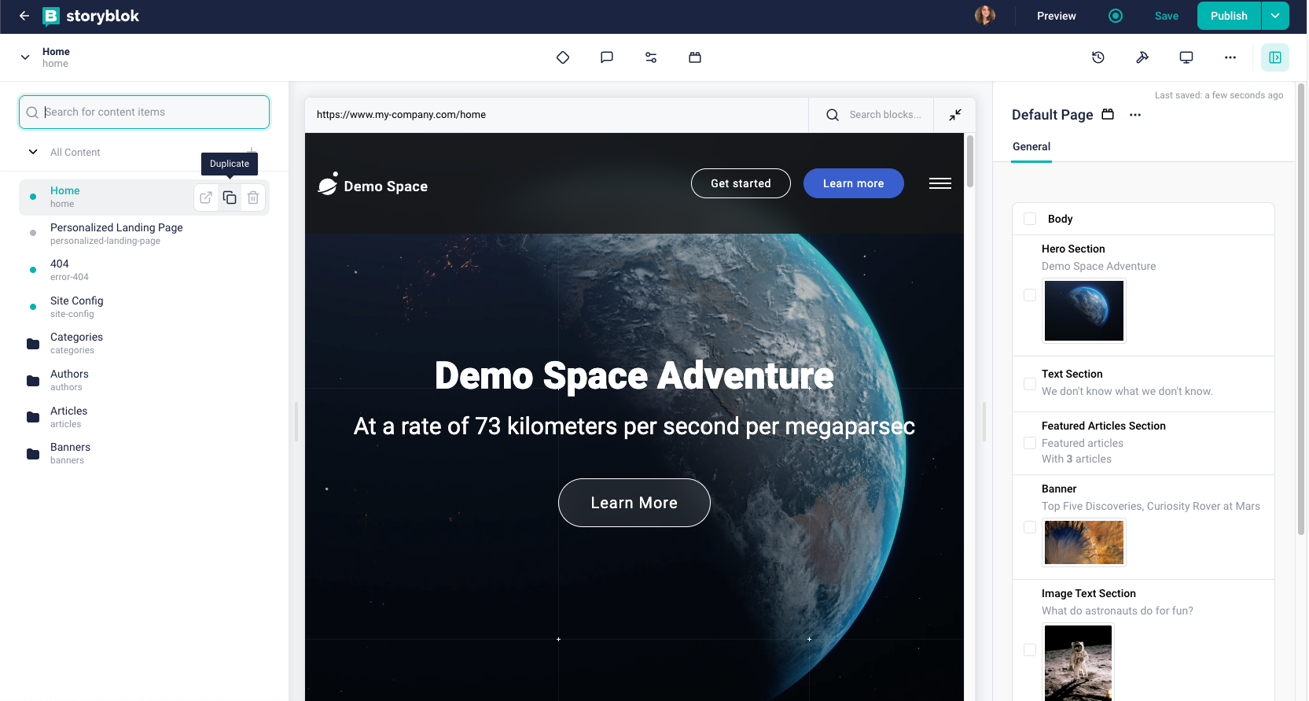Open the config sliders icon
The height and width of the screenshot is (701, 1309).
point(651,57)
